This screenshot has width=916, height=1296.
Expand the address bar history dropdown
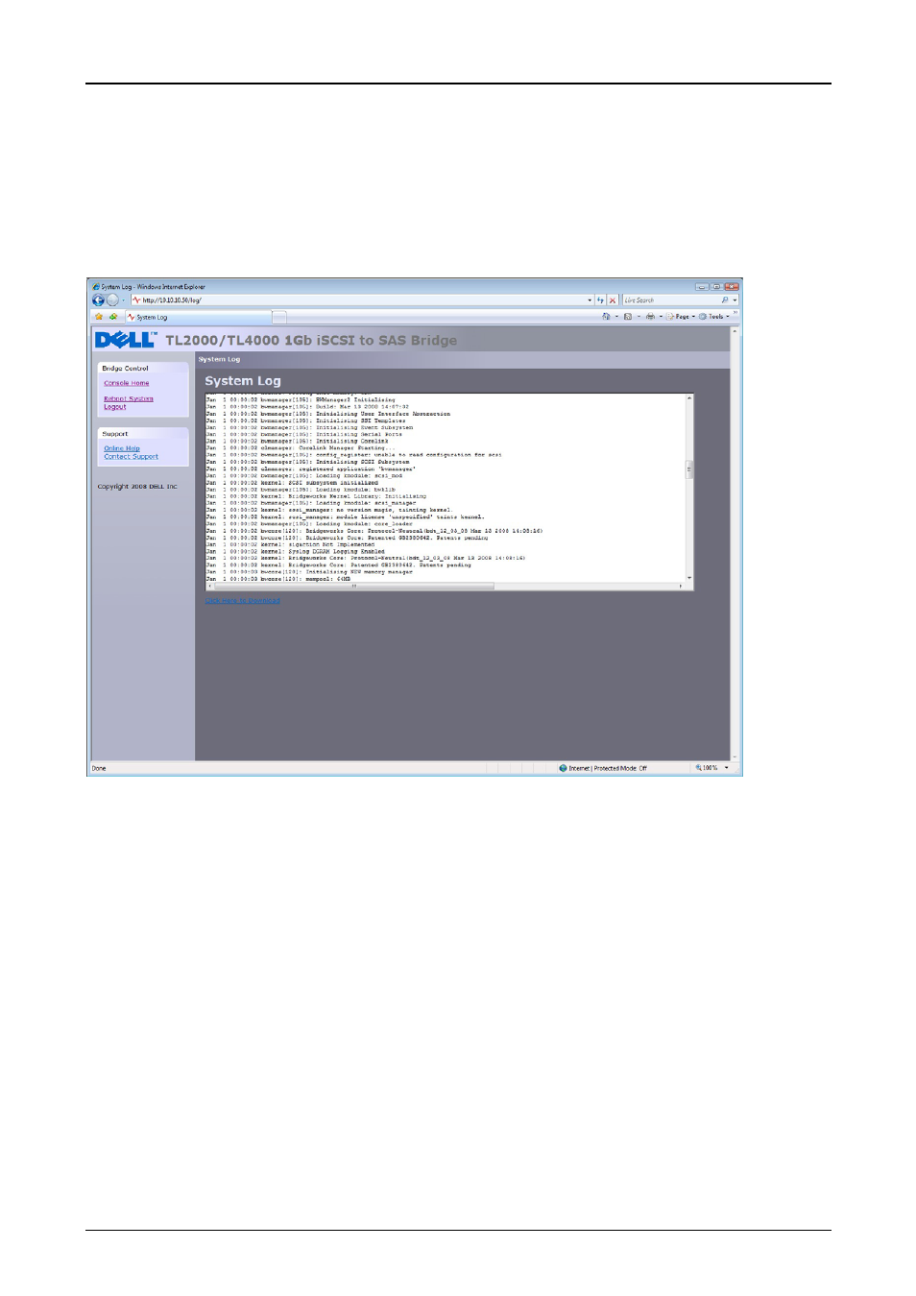tap(590, 300)
